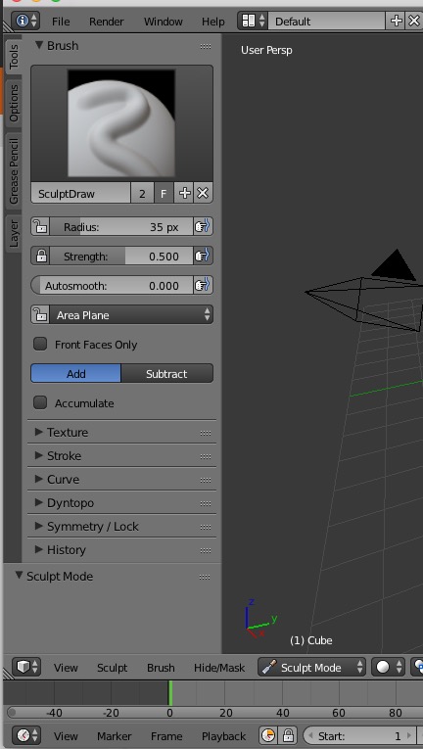Expand the History panel
The width and height of the screenshot is (423, 749).
point(39,549)
